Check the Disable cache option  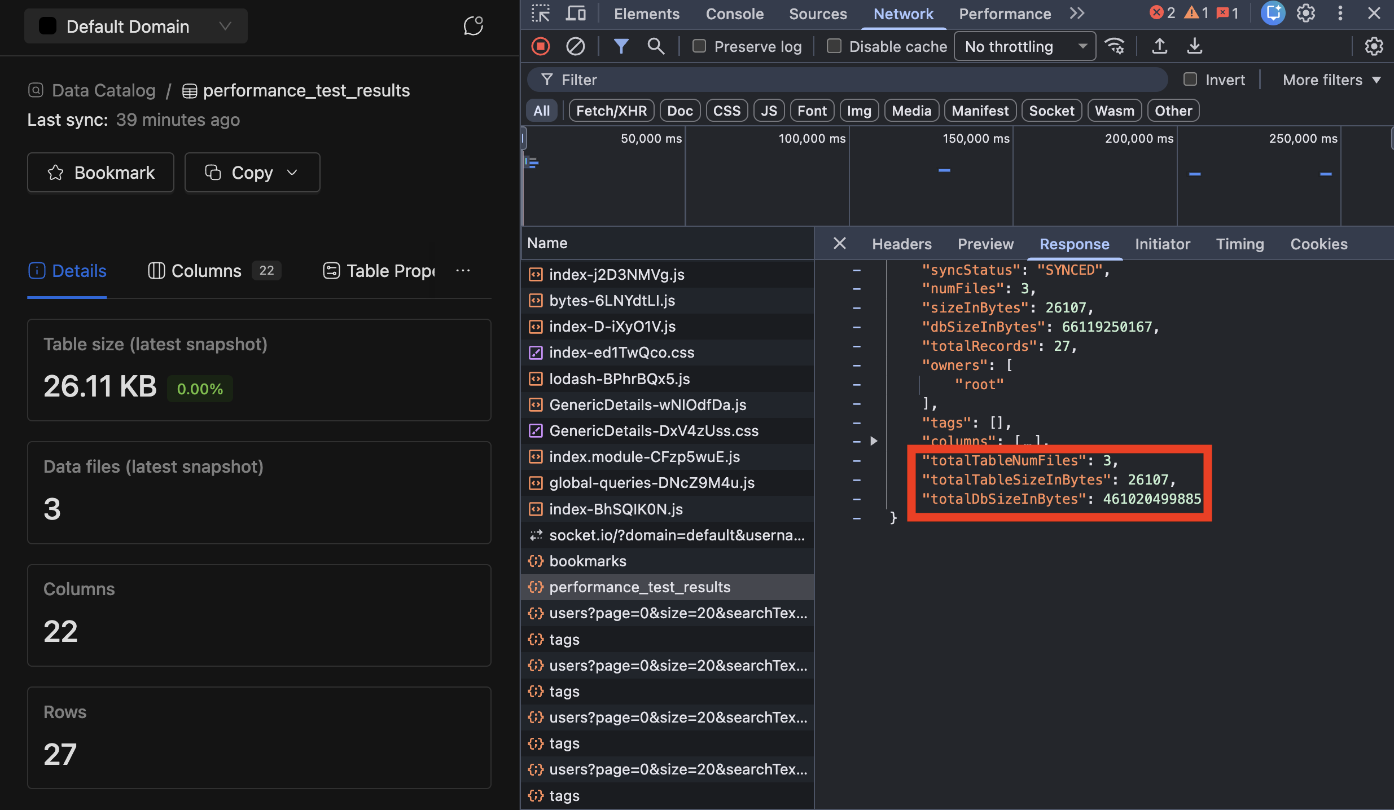coord(834,46)
